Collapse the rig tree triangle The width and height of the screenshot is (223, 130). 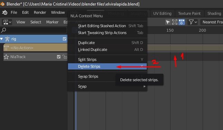point(2,39)
